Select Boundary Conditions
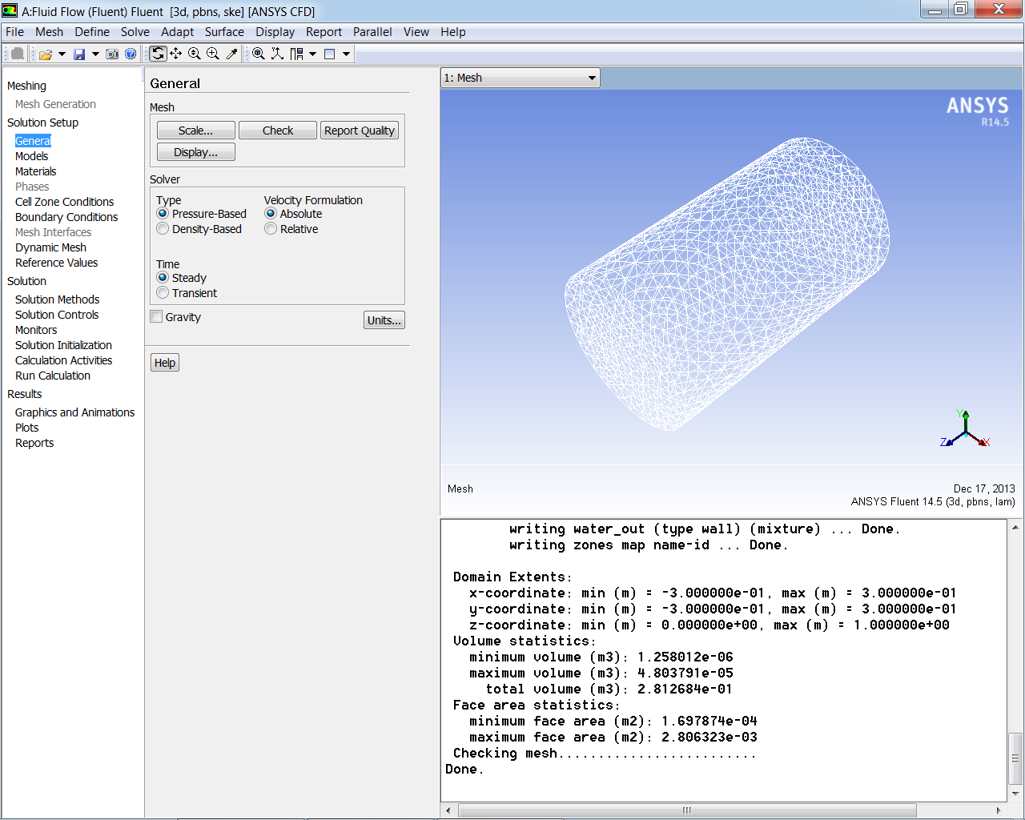The width and height of the screenshot is (1025, 820). click(x=66, y=217)
